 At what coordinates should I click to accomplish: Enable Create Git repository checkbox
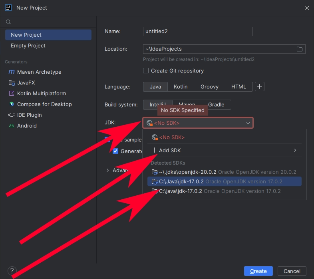pos(146,71)
